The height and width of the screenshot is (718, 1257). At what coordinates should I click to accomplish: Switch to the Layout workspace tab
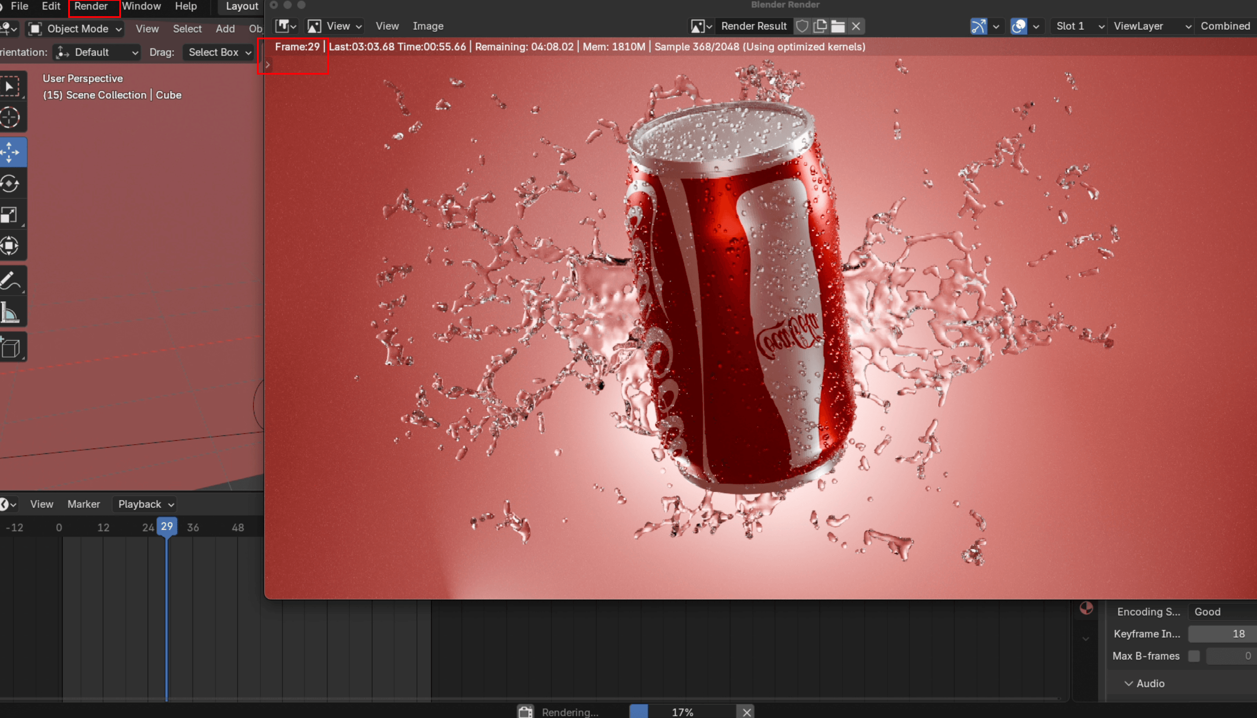point(242,7)
